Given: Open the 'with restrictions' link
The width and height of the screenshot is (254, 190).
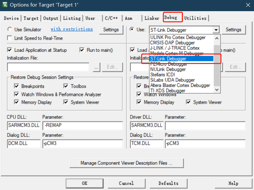Looking at the screenshot, I should tap(72, 29).
